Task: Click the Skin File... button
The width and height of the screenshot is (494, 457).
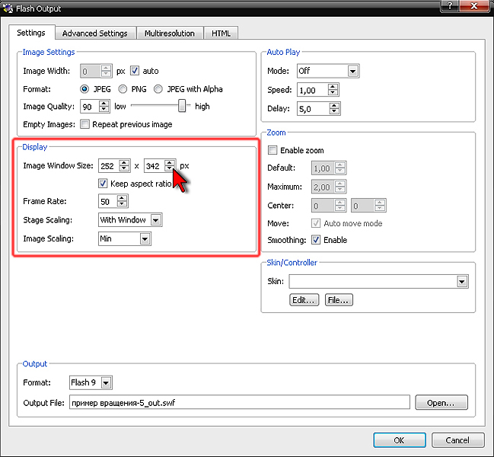Action: click(339, 300)
